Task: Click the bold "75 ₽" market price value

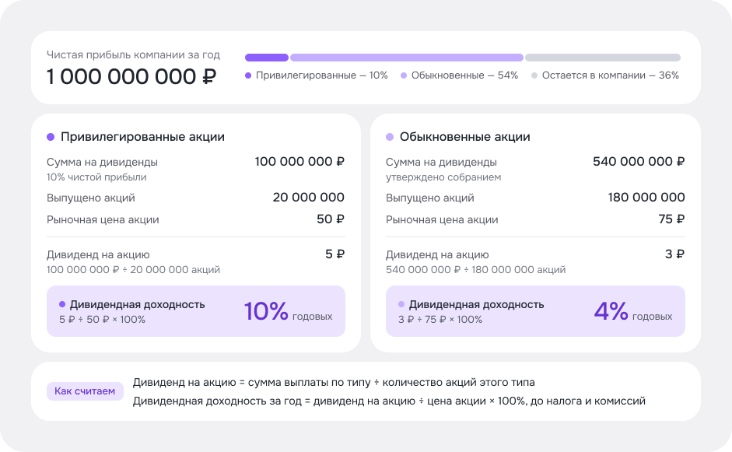Action: click(x=671, y=219)
